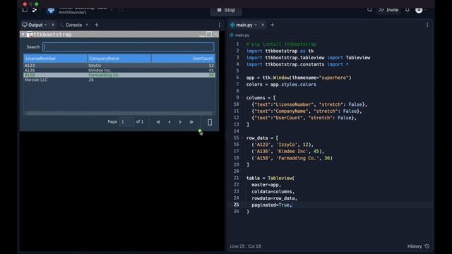Screen dimensions: 452x254
Task: Collapse the row_data fold arrow at line 15
Action: [x=242, y=138]
